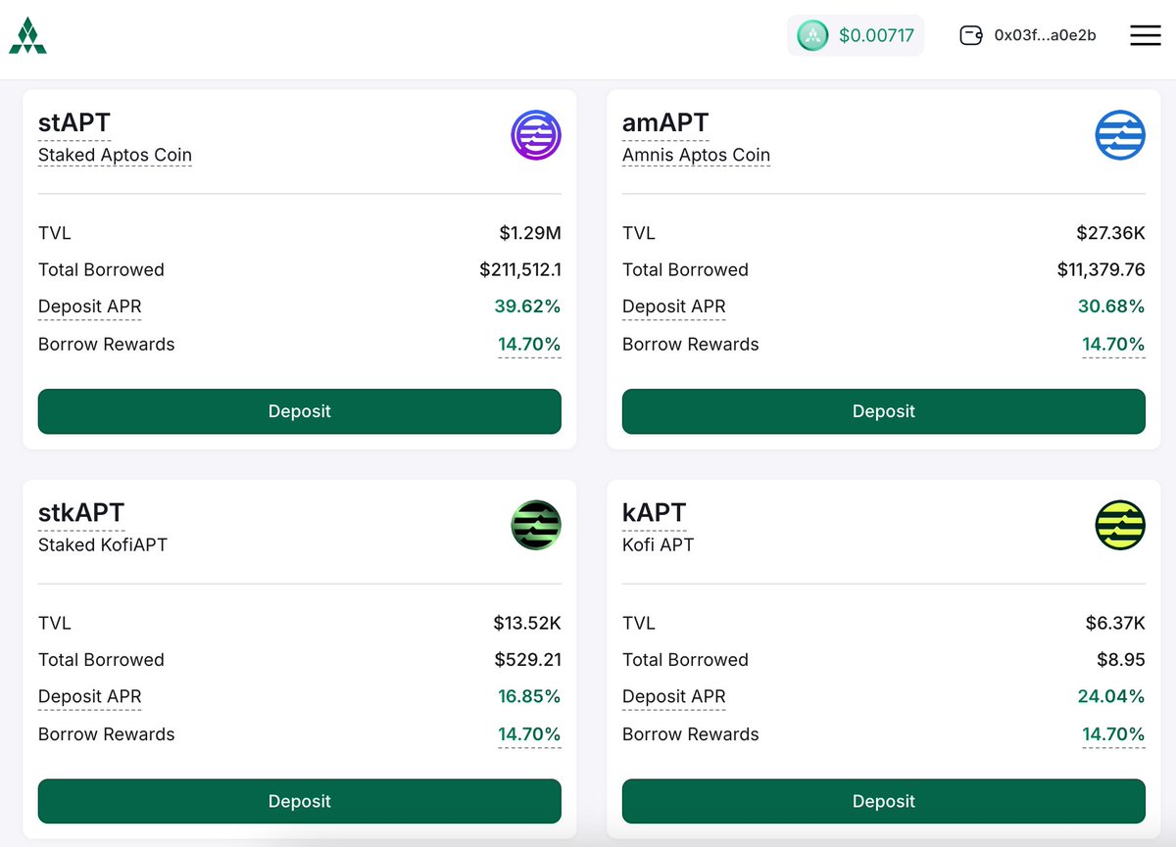
Task: Click Deposit APR label in stAPT card
Action: [90, 306]
